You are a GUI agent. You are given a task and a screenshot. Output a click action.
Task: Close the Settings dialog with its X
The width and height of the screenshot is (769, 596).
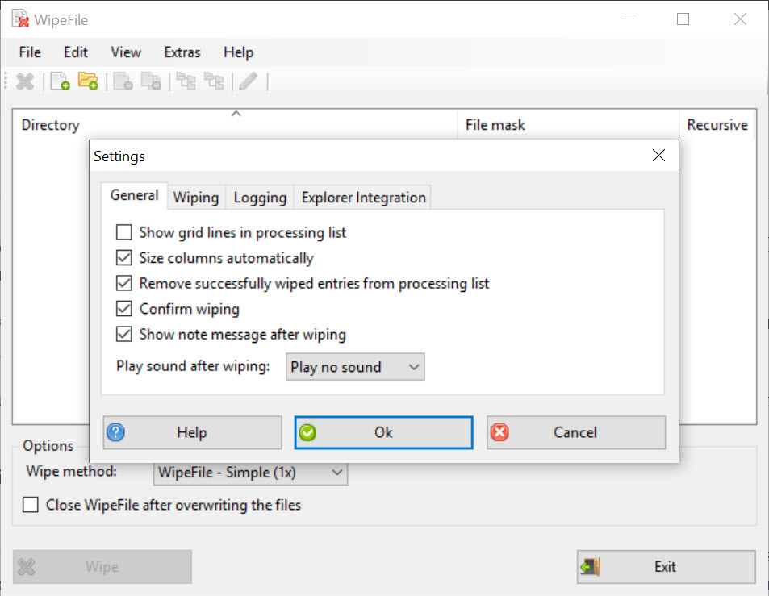(x=658, y=156)
